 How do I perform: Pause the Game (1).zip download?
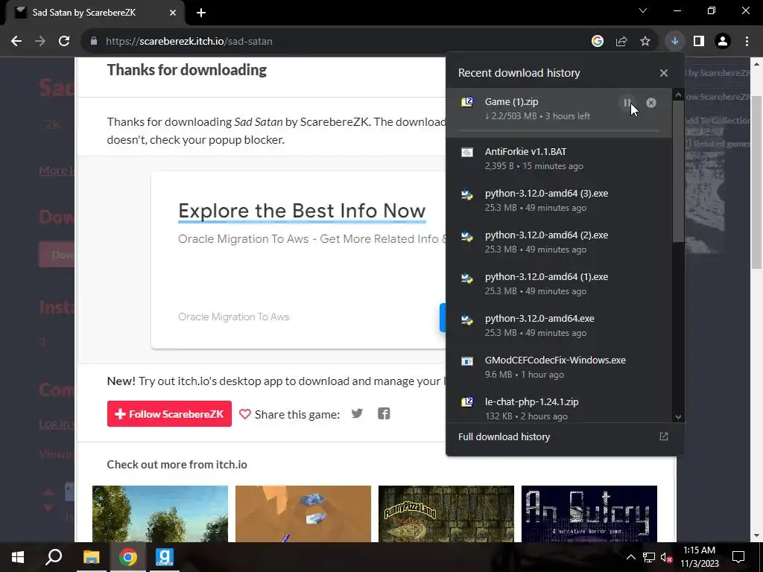(x=627, y=103)
